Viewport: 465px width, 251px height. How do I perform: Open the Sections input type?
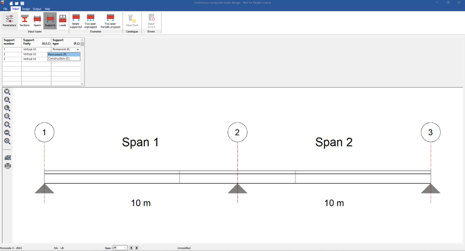pos(25,20)
